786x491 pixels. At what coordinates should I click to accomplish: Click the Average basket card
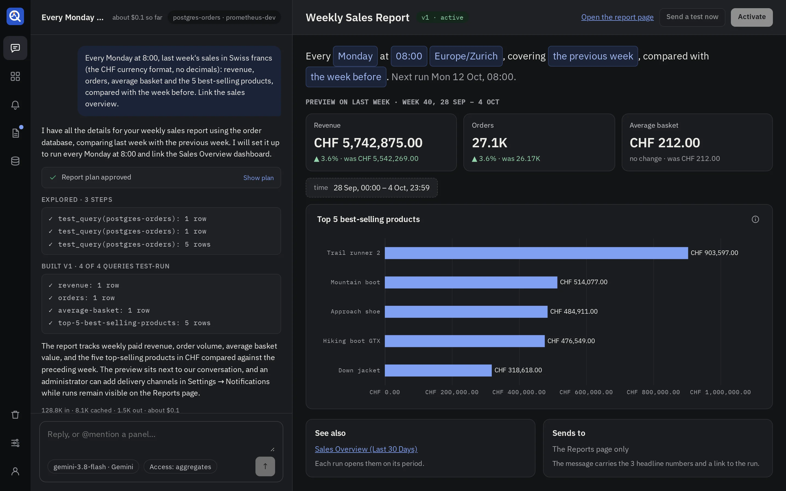(x=697, y=142)
